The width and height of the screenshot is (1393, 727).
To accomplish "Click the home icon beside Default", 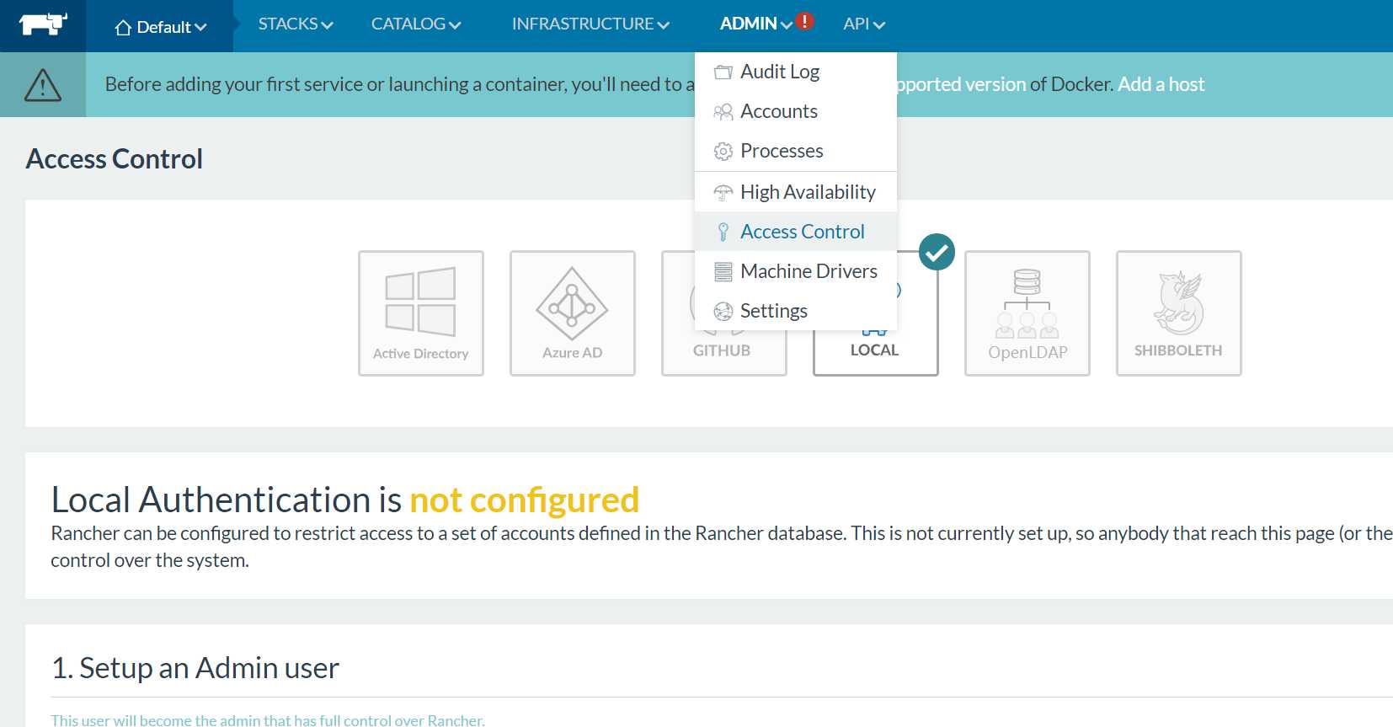I will coord(123,28).
